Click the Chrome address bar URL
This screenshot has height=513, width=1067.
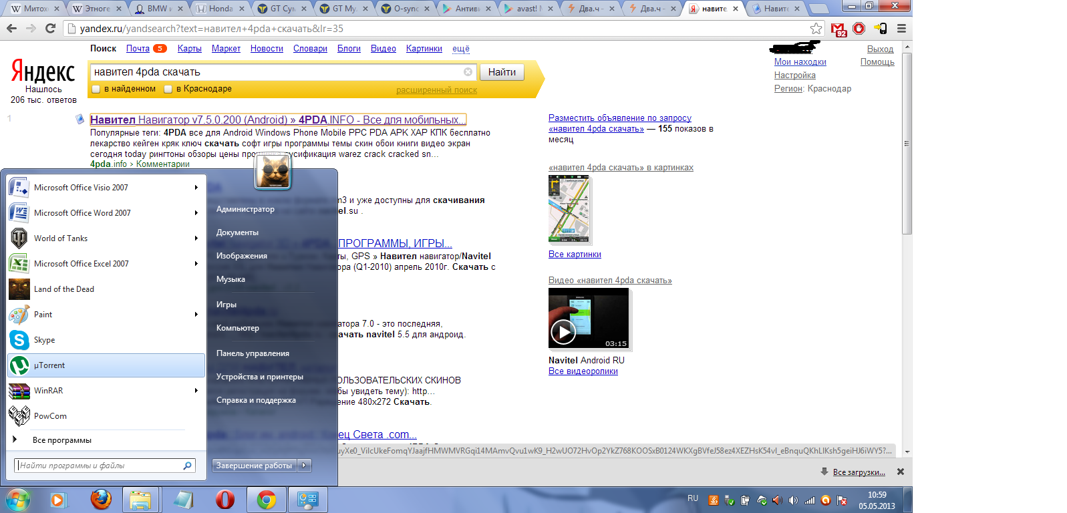coord(212,29)
